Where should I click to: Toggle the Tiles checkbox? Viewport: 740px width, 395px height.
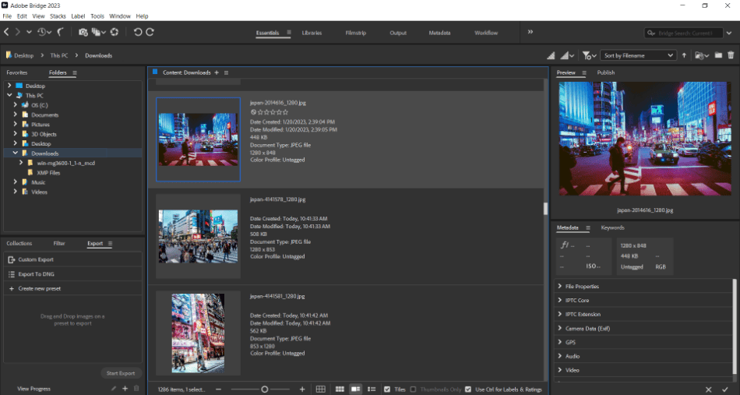point(387,390)
